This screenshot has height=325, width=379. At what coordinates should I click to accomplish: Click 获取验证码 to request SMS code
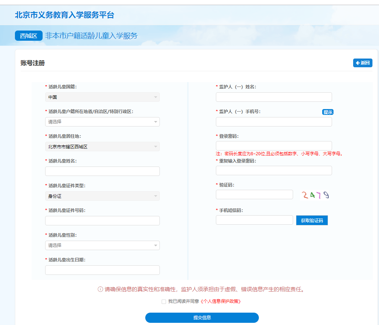pyautogui.click(x=312, y=220)
